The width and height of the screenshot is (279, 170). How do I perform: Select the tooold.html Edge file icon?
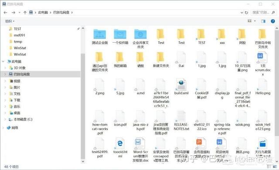(x=120, y=143)
